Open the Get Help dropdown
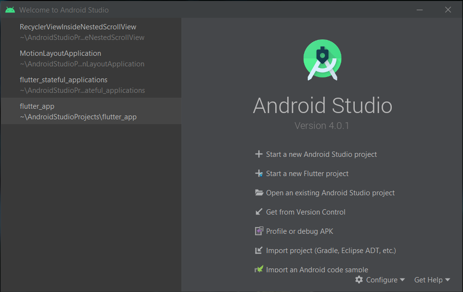The image size is (463, 292). coord(432,280)
